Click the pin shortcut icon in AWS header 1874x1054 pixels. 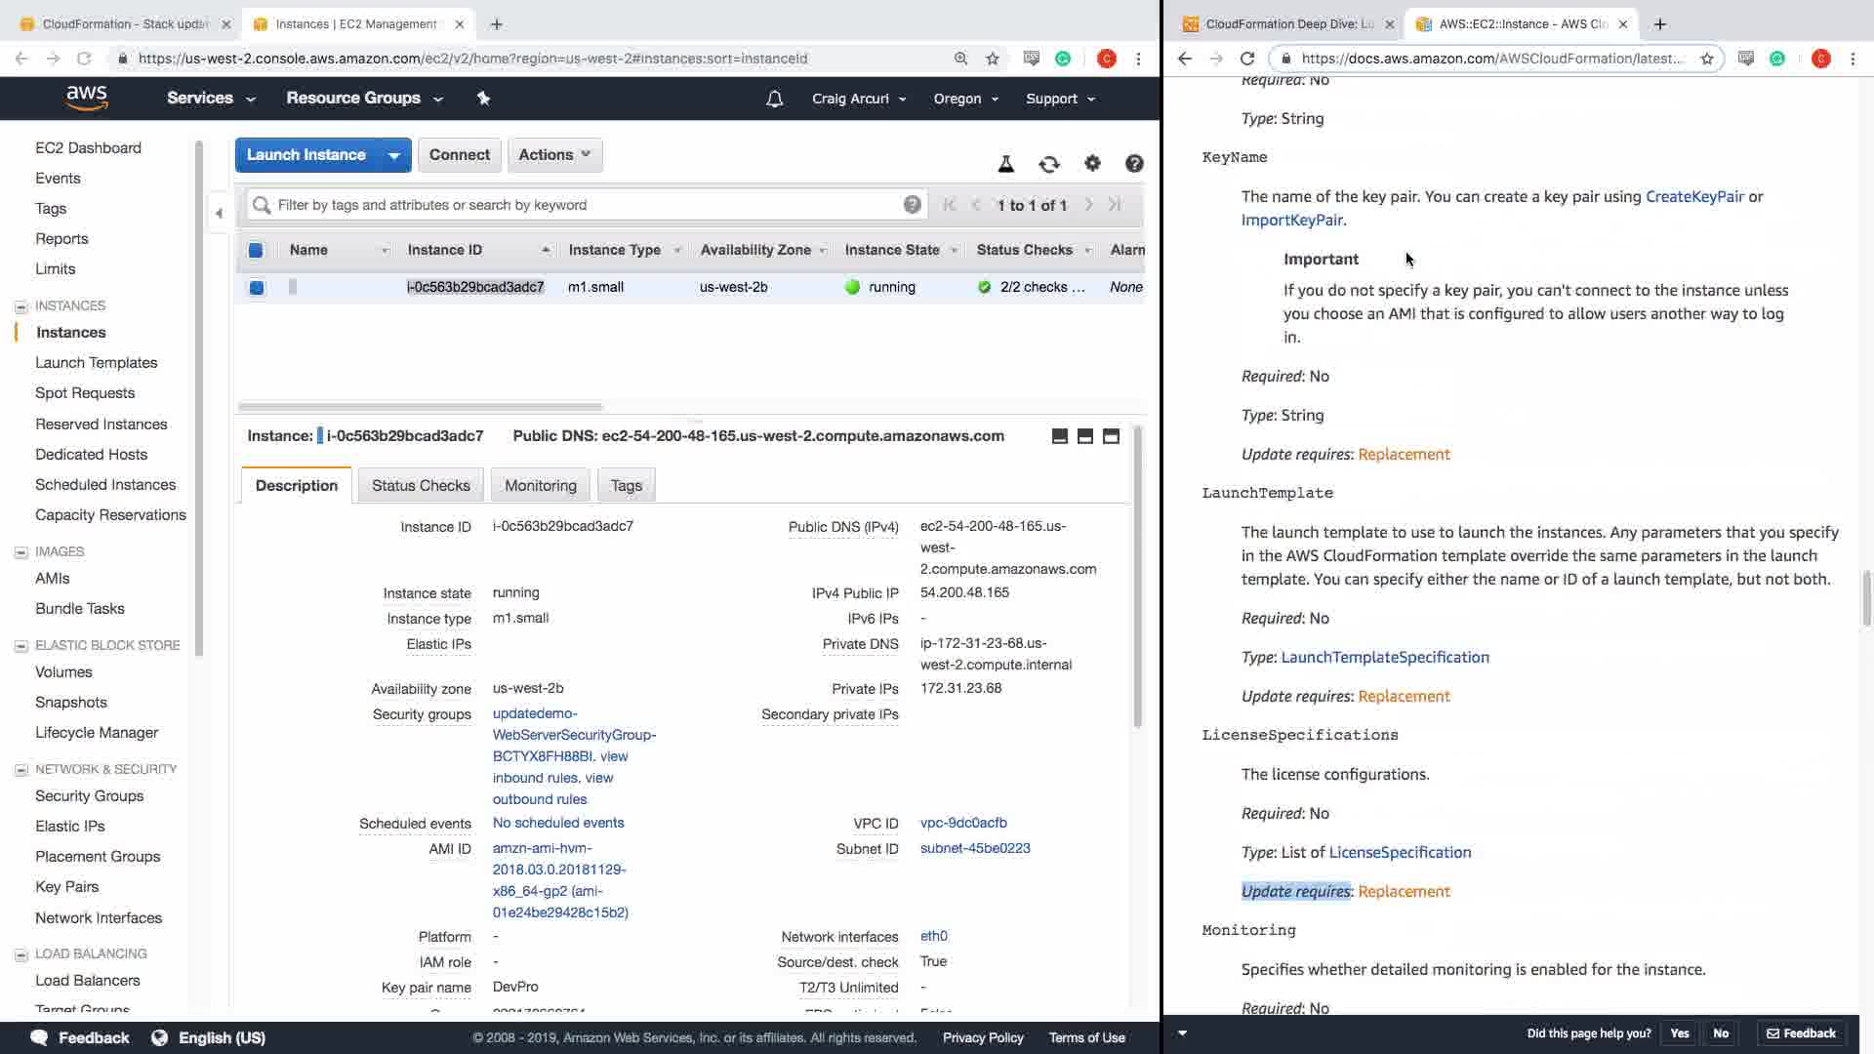point(483,99)
